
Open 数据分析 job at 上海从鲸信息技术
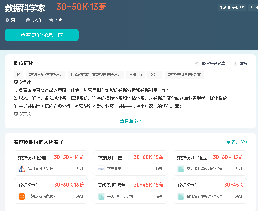coord(27,185)
